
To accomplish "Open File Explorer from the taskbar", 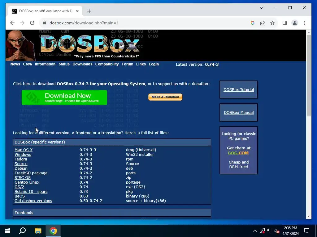I will [x=38, y=231].
